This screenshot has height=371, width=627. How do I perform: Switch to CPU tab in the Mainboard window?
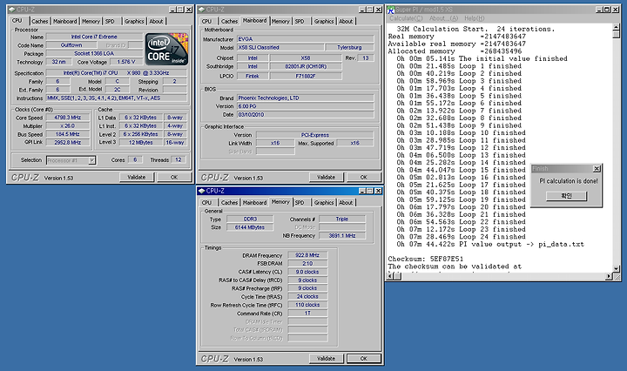pos(206,21)
